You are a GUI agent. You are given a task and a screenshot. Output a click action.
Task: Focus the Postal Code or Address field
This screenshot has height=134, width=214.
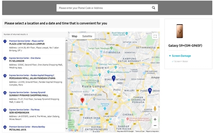coord(107,8)
